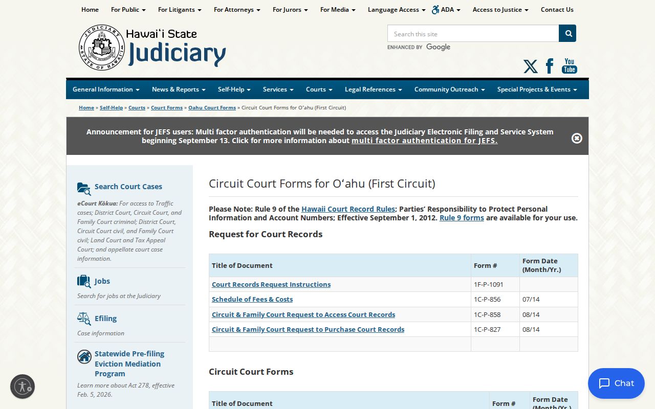Open the Self-Help navigation menu
Viewport: 655px width, 409px height.
[234, 89]
